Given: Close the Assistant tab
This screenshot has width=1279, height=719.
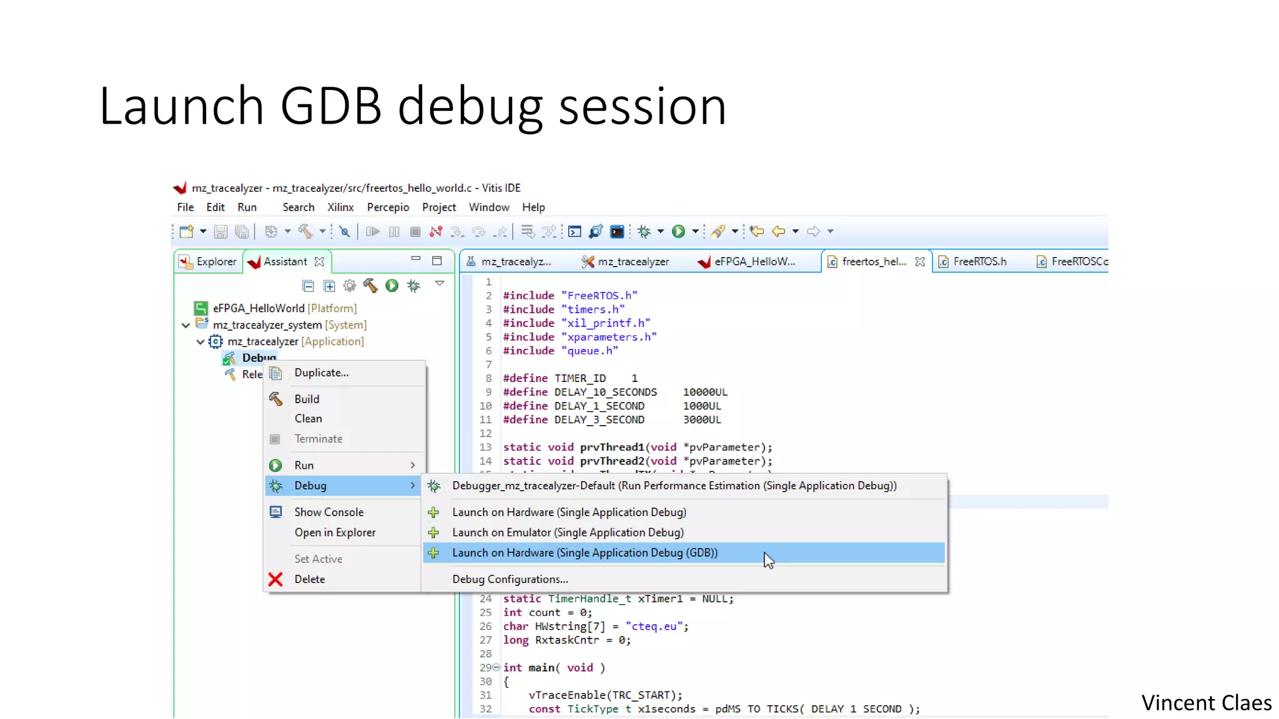Looking at the screenshot, I should point(319,262).
